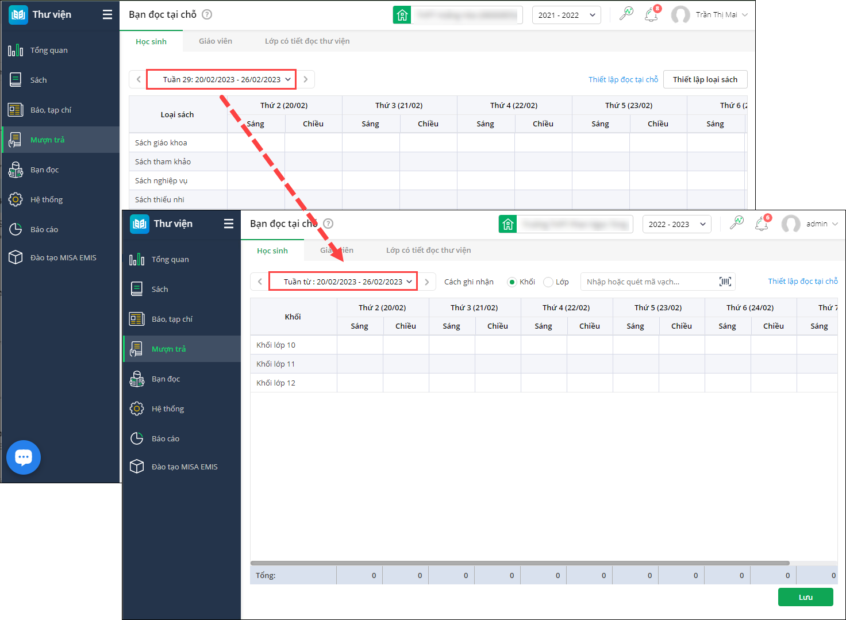Click the Sách giáo khoa row label
Viewport: 846px width, 620px height.
[161, 143]
